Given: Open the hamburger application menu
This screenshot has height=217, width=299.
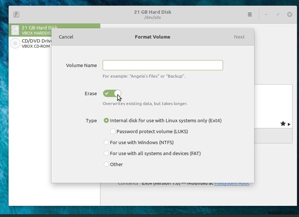Looking at the screenshot, I should click(249, 14).
